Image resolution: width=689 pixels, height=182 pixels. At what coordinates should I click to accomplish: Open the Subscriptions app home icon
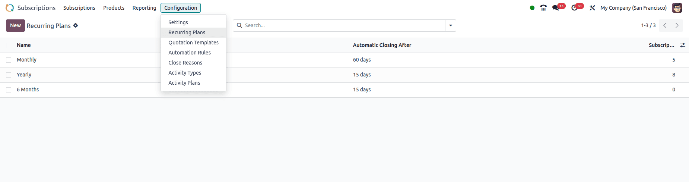point(10,8)
